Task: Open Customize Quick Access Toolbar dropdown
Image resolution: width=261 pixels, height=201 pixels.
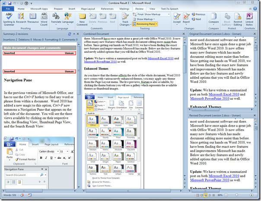Action: 31,3
